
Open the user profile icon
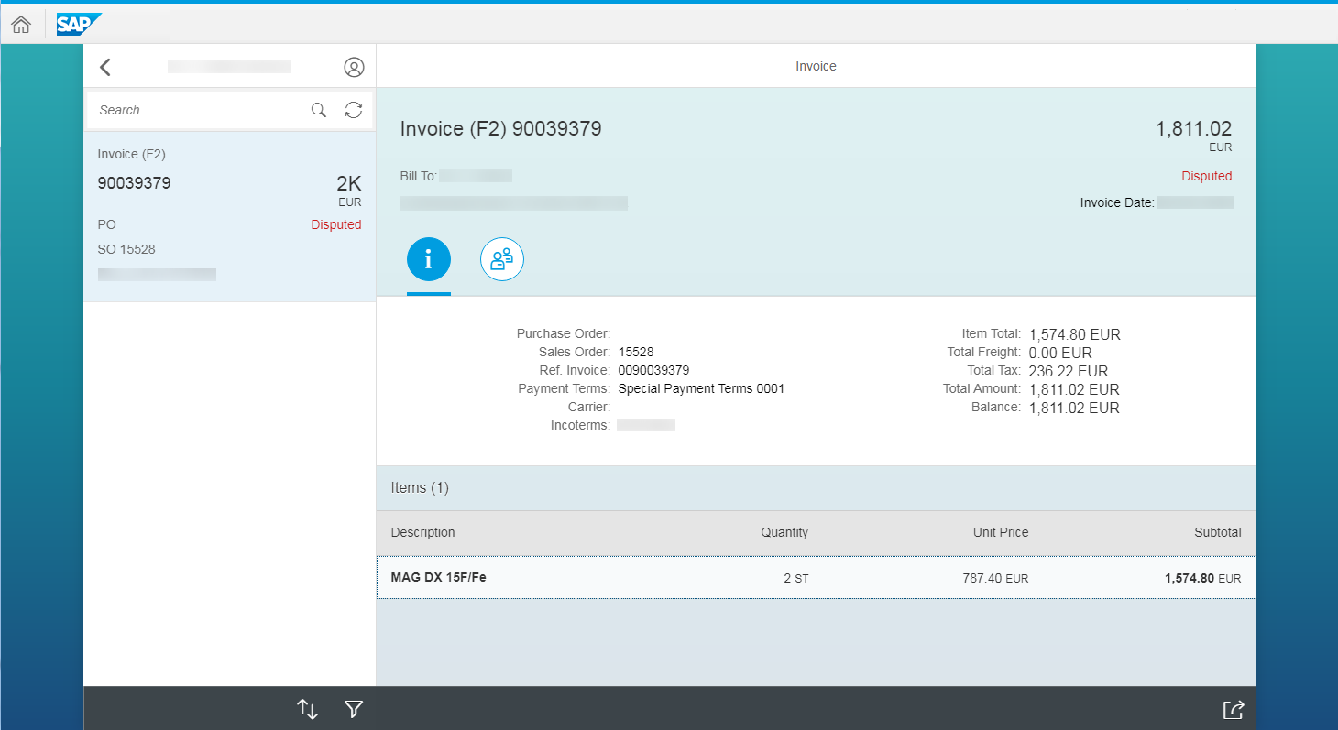(354, 67)
